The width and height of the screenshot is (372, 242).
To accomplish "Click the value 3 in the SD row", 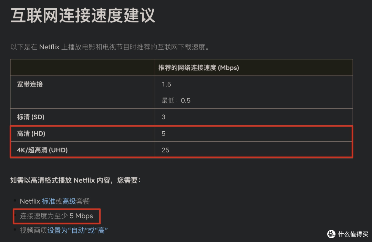I will [x=164, y=117].
